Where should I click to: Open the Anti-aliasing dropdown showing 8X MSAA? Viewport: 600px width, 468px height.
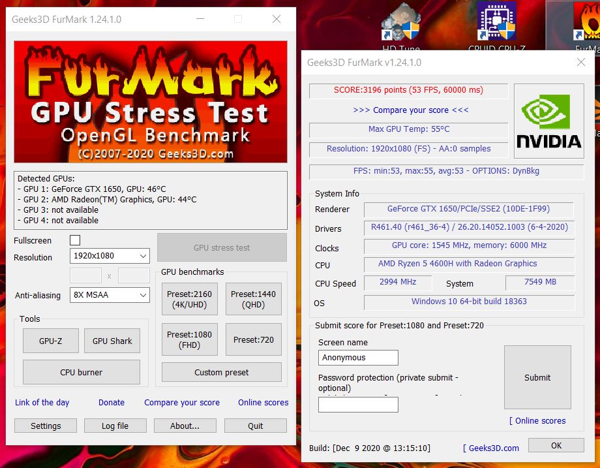pos(110,295)
